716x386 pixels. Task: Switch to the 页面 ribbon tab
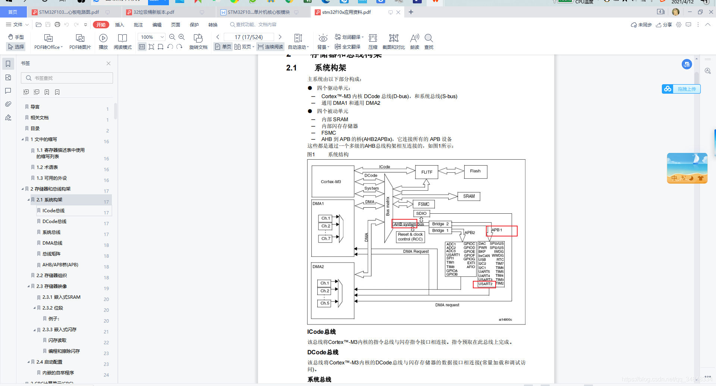coord(176,25)
